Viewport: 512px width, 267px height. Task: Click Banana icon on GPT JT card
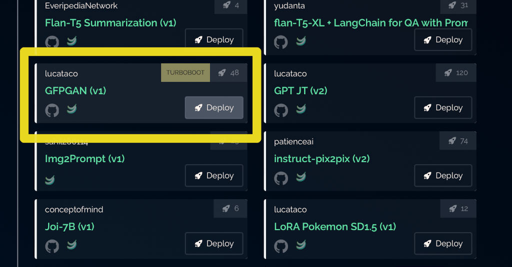tap(300, 109)
